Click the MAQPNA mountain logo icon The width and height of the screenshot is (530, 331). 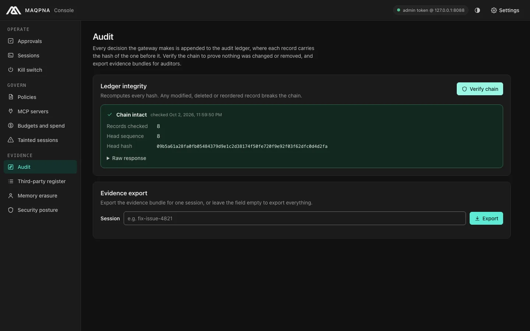click(x=14, y=10)
